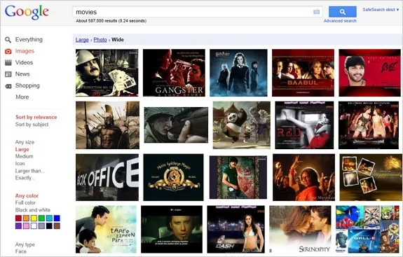Screen dimensions: 403x257
Task: Pick the gray color swatch
Action: click(x=41, y=226)
